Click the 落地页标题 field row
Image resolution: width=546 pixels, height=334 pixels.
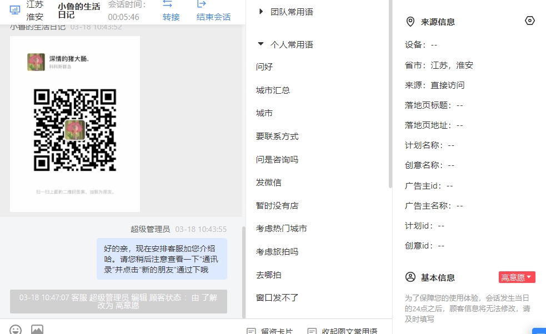[x=434, y=105]
